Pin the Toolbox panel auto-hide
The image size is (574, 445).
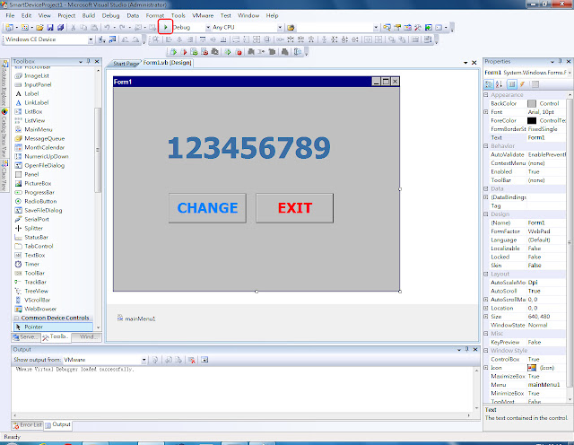coord(88,61)
